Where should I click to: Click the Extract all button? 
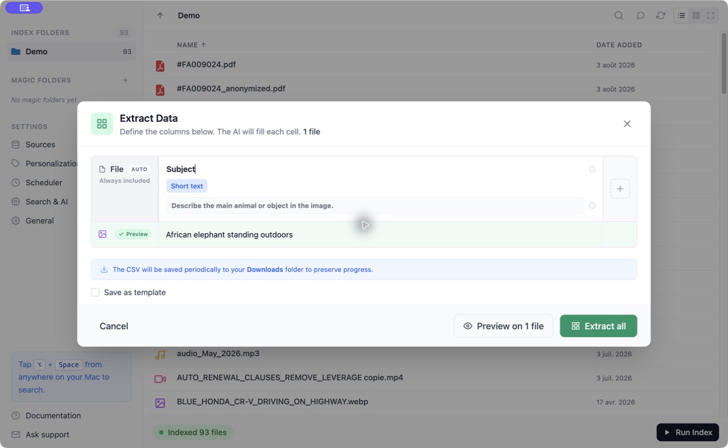pos(598,326)
